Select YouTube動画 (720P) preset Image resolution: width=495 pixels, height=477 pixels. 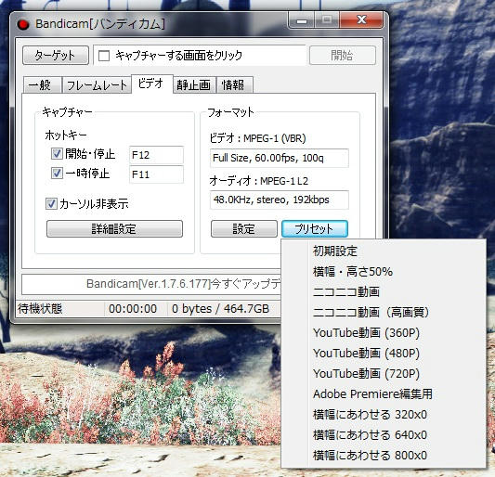pos(383,374)
